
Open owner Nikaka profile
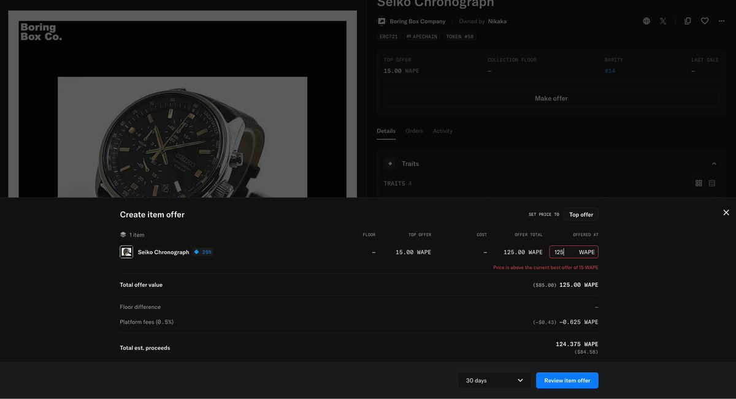click(497, 21)
